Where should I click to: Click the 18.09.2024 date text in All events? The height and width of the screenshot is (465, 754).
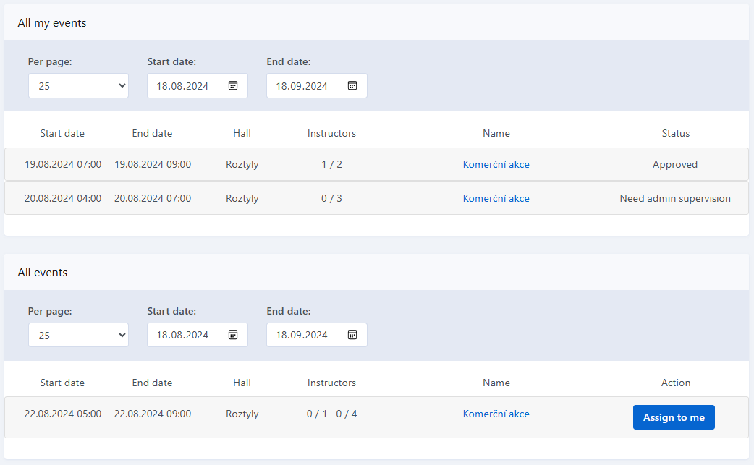point(302,335)
